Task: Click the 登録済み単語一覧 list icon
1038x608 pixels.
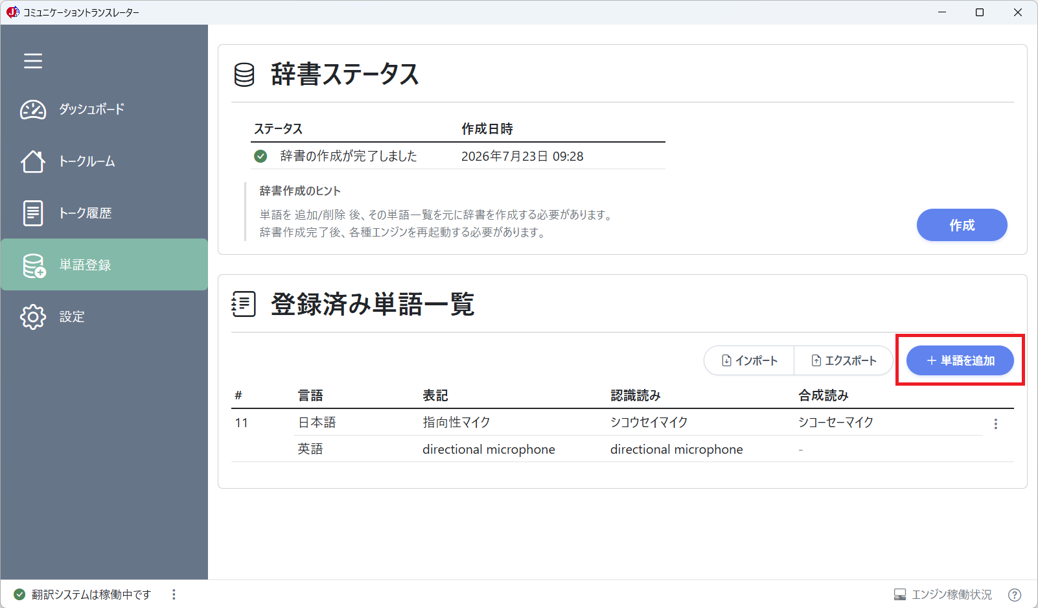Action: (x=244, y=304)
